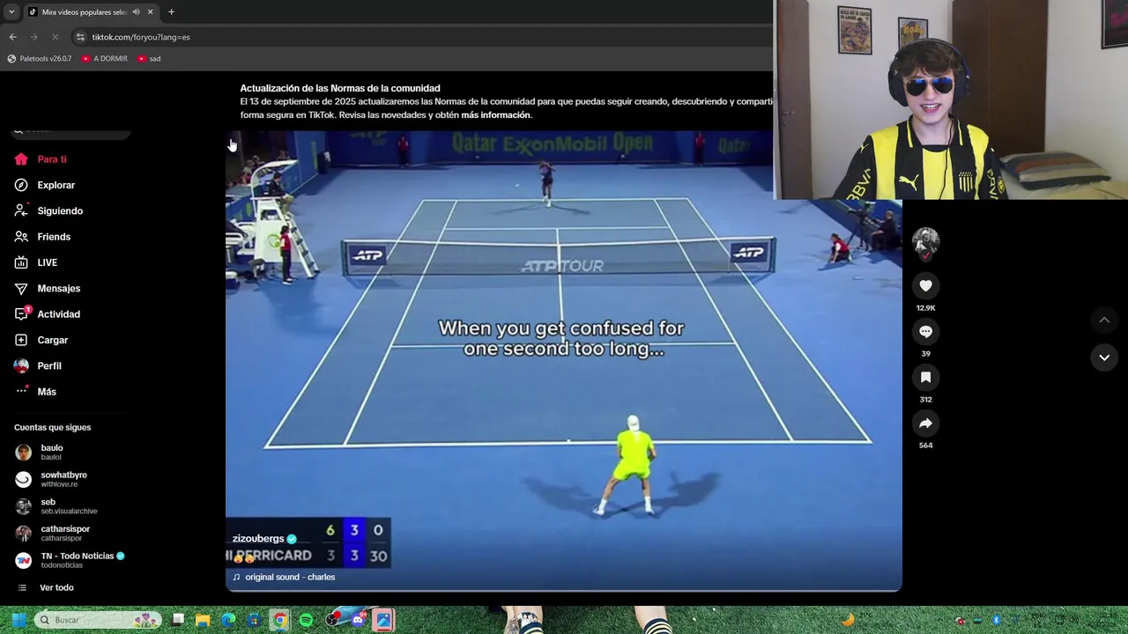The height and width of the screenshot is (634, 1128).
Task: Open the Para ti home icon
Action: coord(21,159)
